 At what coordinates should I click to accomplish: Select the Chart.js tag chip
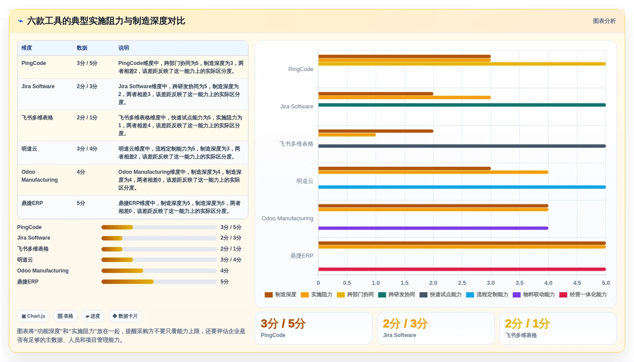[33, 316]
